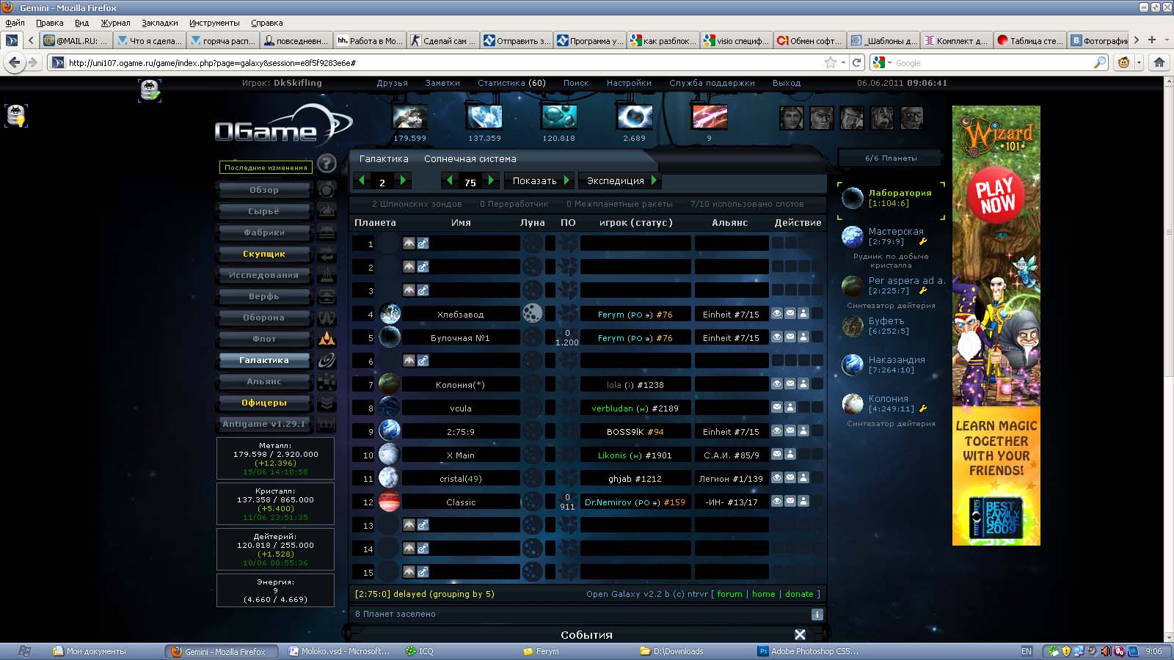Go to the previous solar system with the left arrow
Image resolution: width=1174 pixels, height=660 pixels.
point(449,180)
